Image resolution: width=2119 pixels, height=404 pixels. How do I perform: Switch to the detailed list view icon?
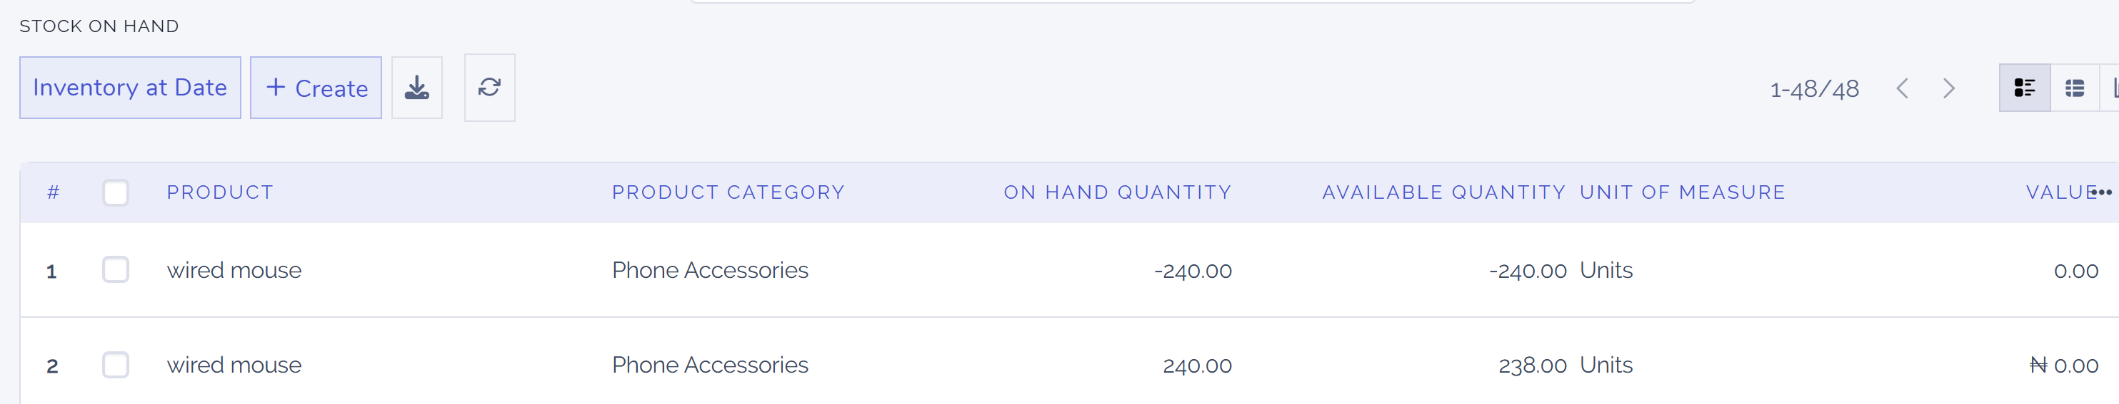pyautogui.click(x=2023, y=88)
